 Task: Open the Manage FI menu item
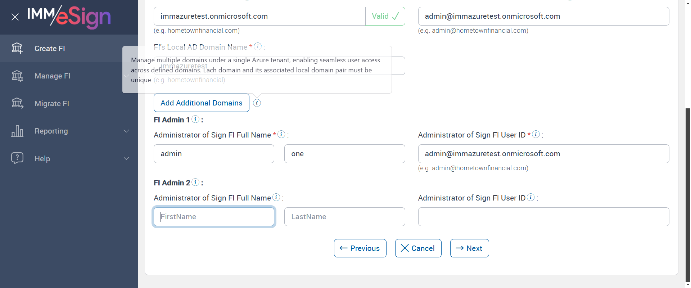coord(53,76)
